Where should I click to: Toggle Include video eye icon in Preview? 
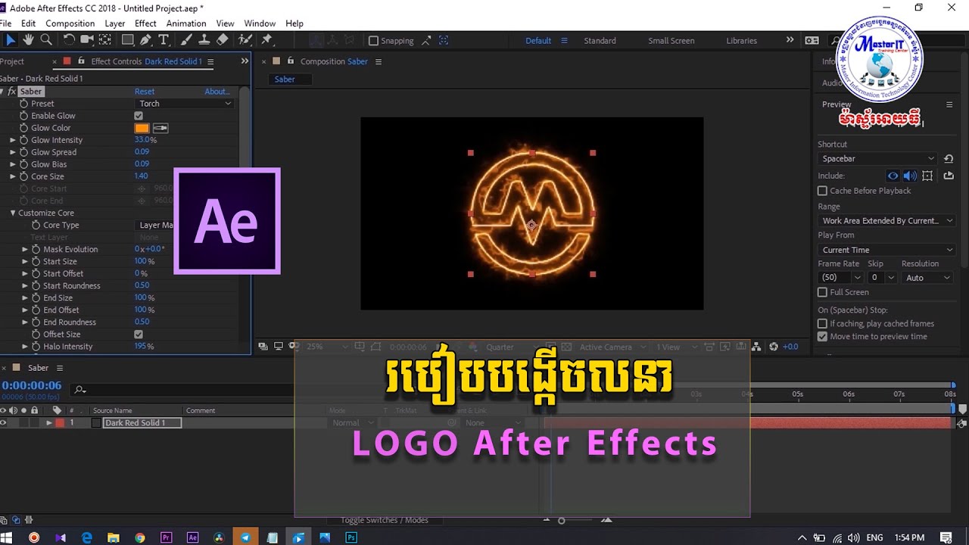[x=893, y=176]
